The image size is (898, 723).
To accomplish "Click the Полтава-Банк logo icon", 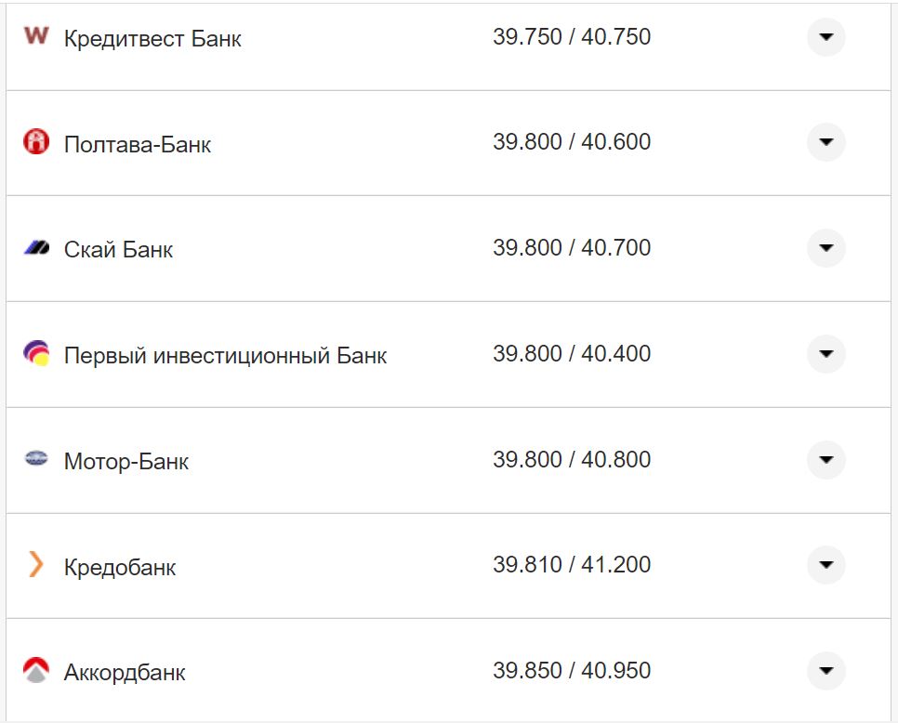I will pyautogui.click(x=33, y=143).
